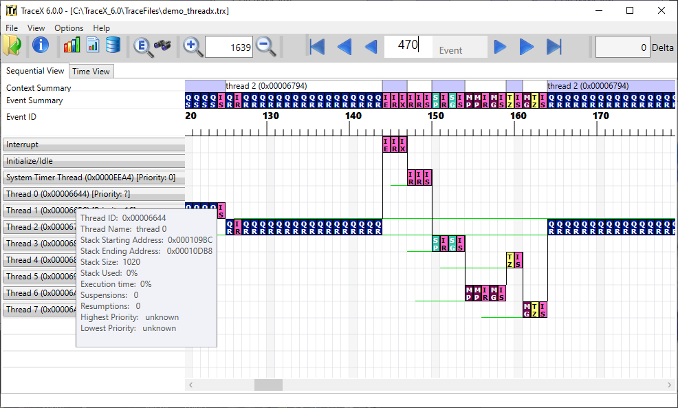Open a trace file with the folder icon

[x=12, y=46]
